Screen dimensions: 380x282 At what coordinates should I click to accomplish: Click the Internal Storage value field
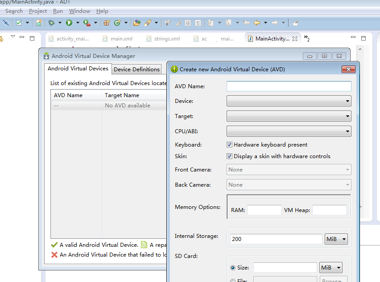pos(276,239)
